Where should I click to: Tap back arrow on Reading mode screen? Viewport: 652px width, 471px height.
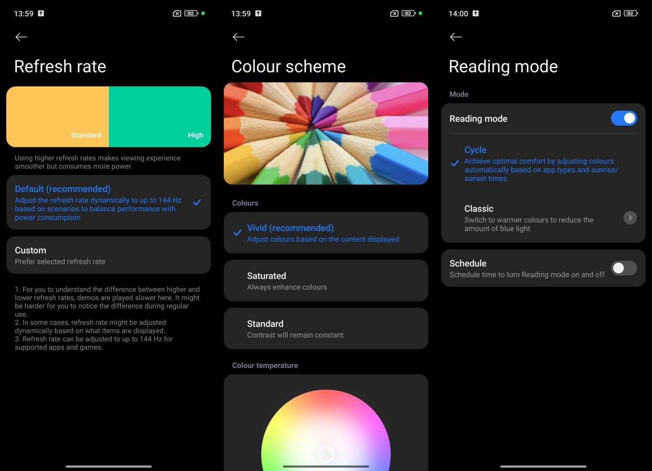click(x=456, y=37)
